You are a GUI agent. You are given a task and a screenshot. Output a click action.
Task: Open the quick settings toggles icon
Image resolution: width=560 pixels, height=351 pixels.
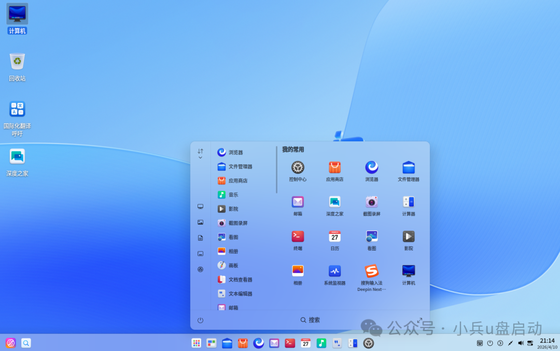[530, 343]
